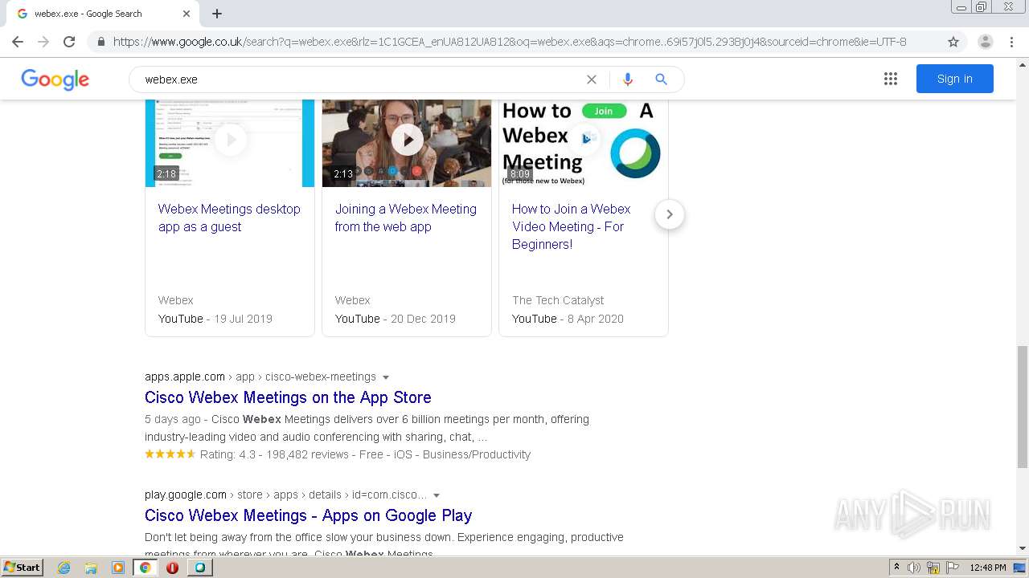Open the red Opera taskbar icon

pyautogui.click(x=172, y=568)
